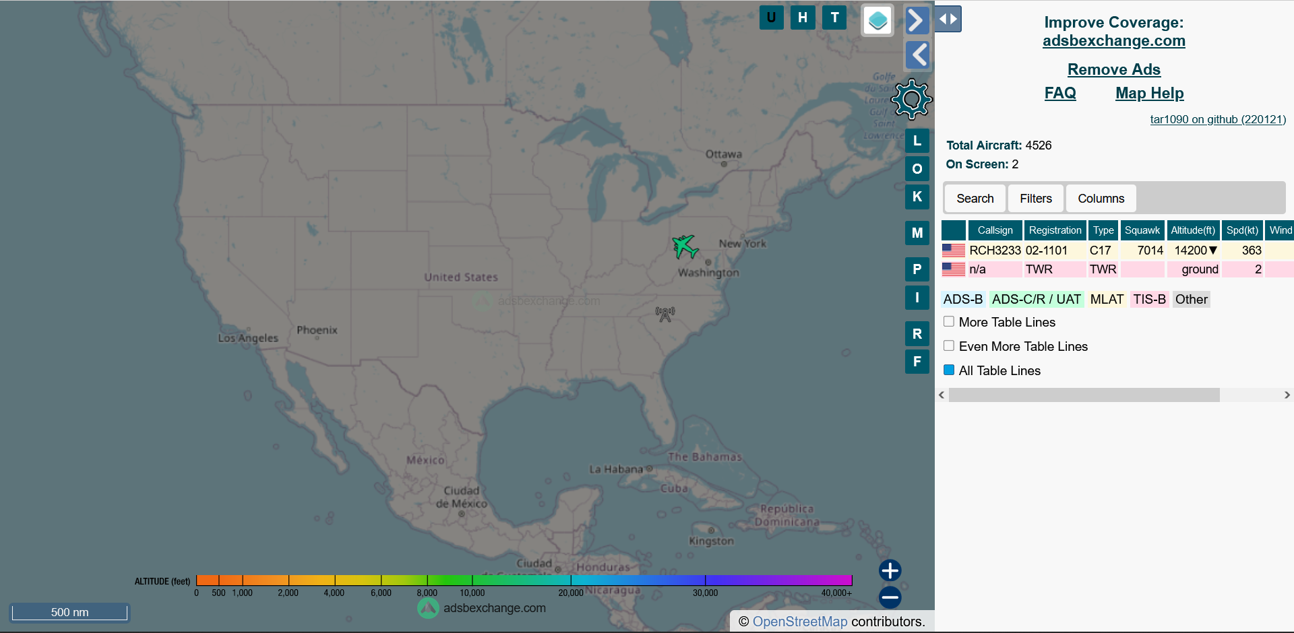Viewport: 1294px width, 633px height.
Task: Select the green C17 aircraft on map
Action: click(x=685, y=246)
